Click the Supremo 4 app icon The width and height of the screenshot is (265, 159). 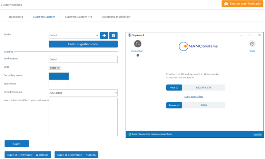pos(130,35)
